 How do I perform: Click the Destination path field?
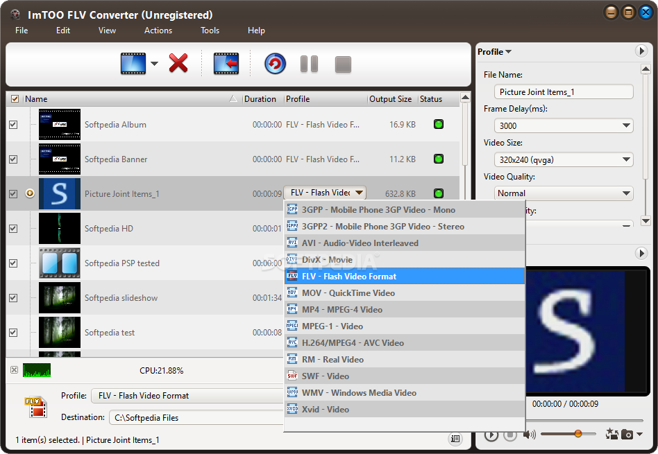click(x=196, y=417)
